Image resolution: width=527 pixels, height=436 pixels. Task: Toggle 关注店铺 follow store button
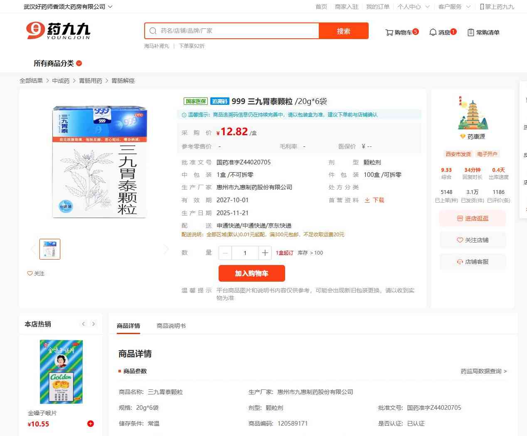473,240
